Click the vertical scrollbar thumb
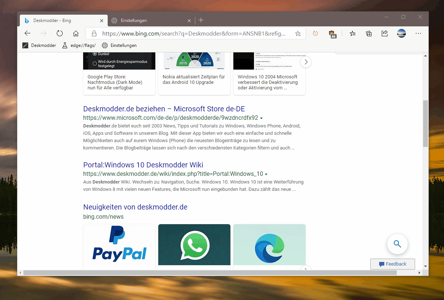The image size is (444, 300). (425, 123)
